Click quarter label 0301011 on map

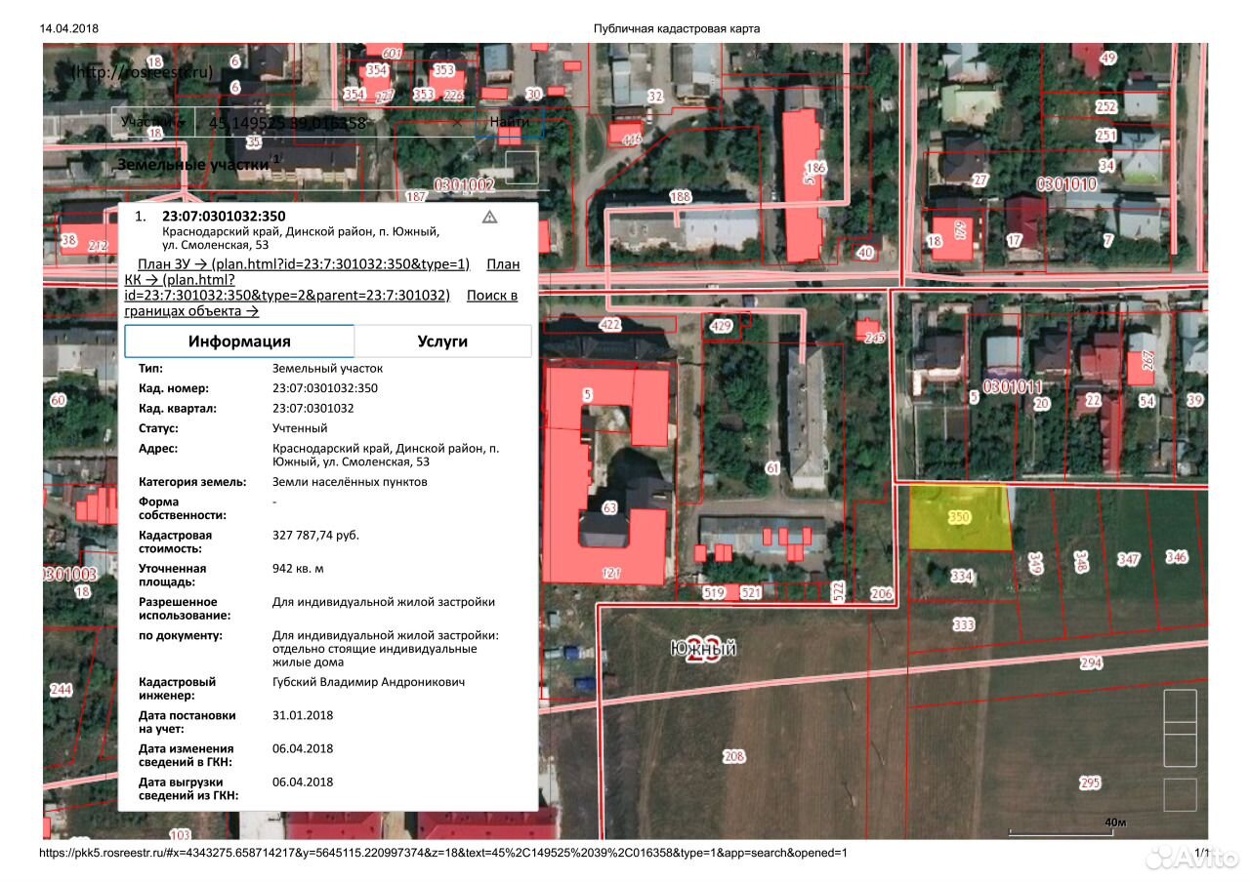click(x=1014, y=387)
